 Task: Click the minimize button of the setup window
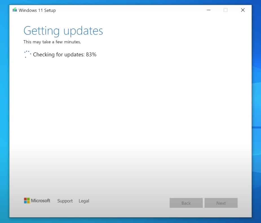click(209, 10)
